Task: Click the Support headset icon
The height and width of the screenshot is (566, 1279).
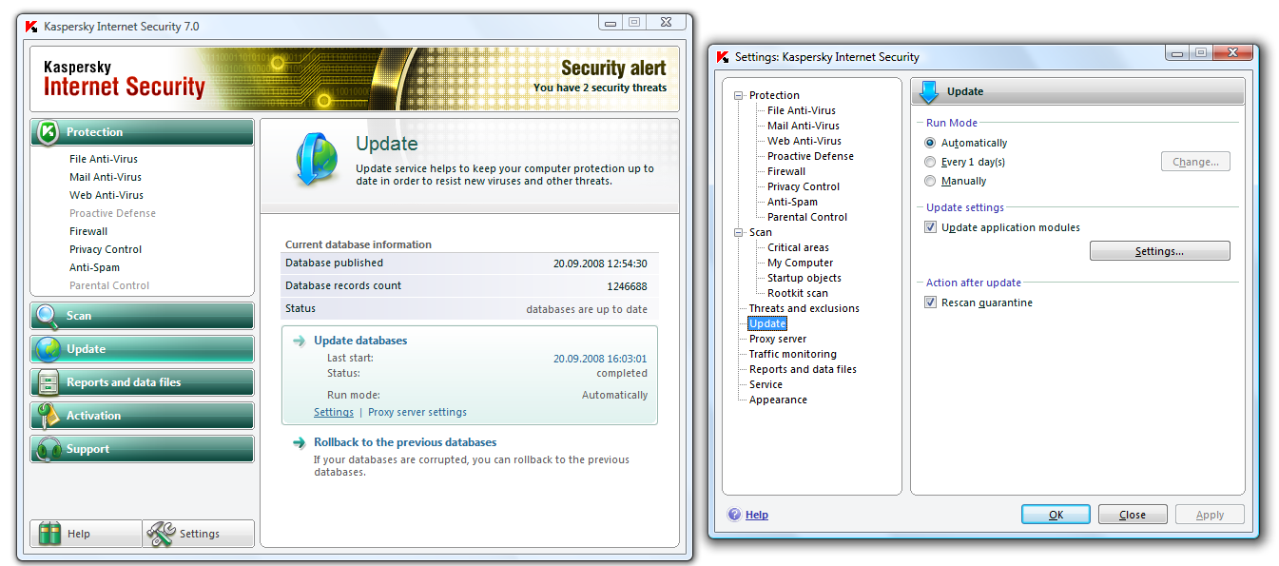Action: [x=47, y=449]
